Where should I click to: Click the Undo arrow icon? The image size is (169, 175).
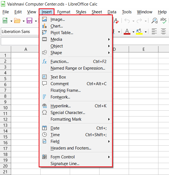[127, 21]
